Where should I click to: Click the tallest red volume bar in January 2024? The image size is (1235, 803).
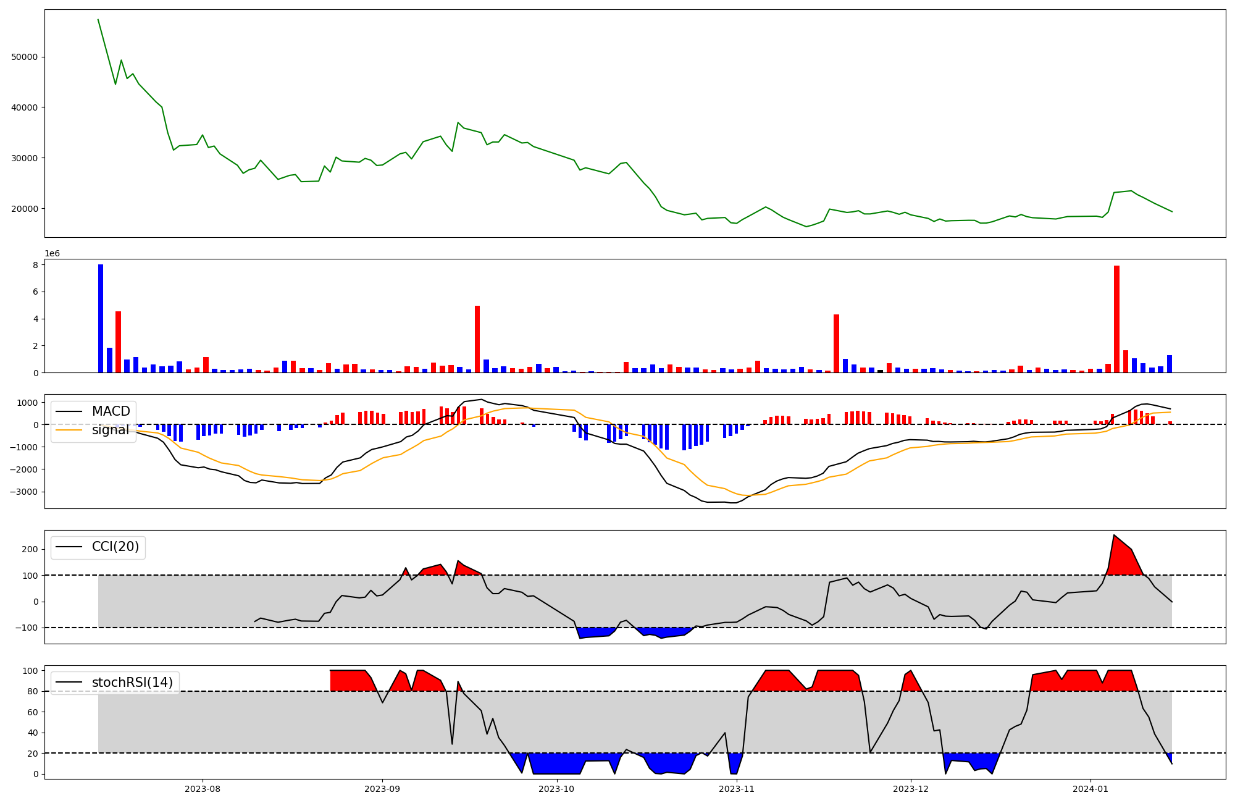point(1116,319)
